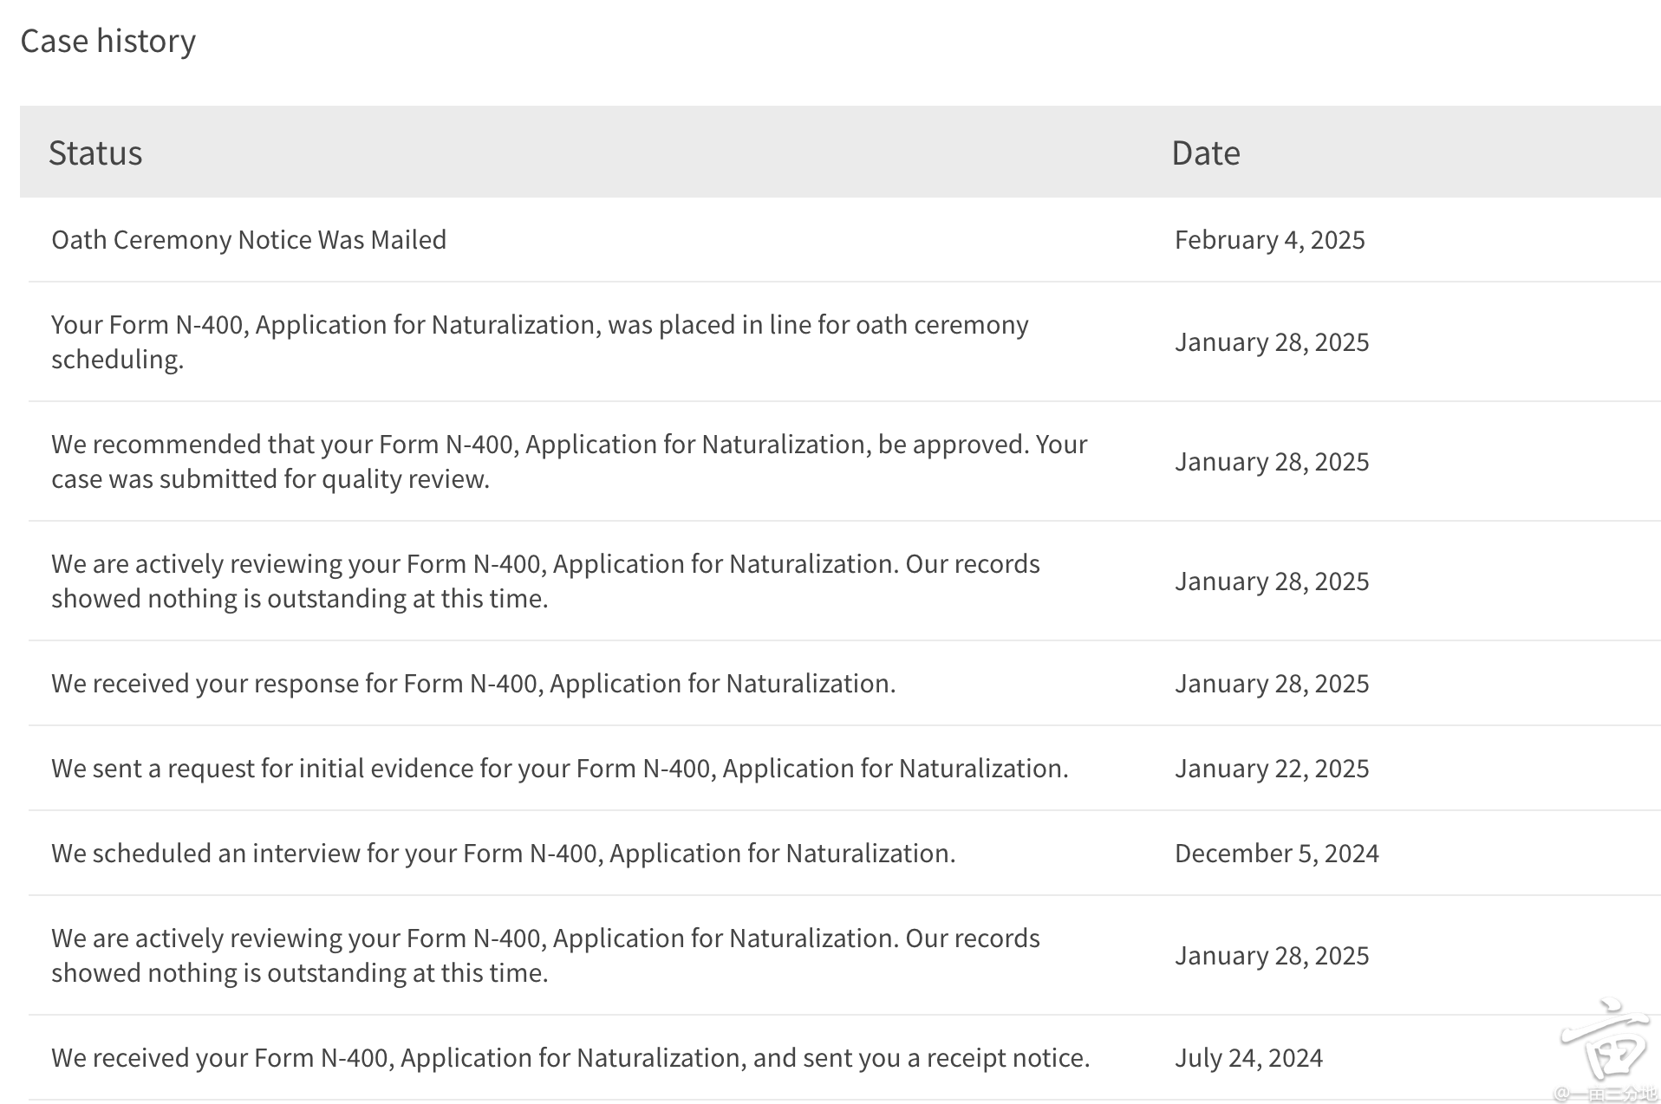Click the date beside 'We received your response'
This screenshot has height=1104, width=1661.
[x=1271, y=683]
